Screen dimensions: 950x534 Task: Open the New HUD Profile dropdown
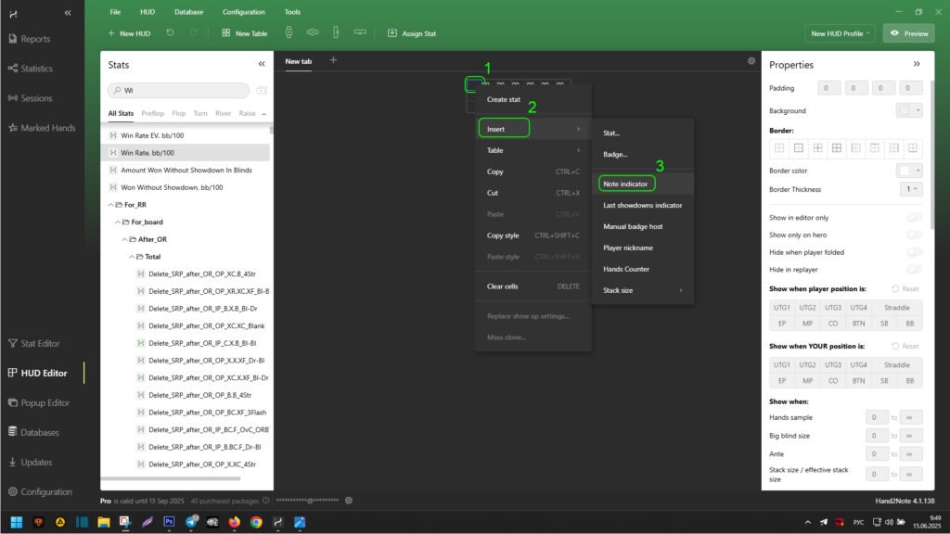pos(841,33)
